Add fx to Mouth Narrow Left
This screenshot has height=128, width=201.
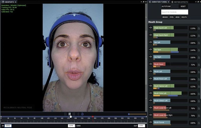[x=150, y=86]
